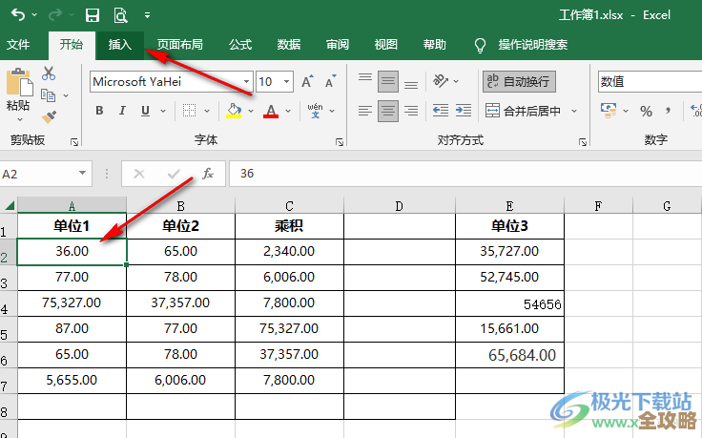702x438 pixels.
Task: Click the fx insert function icon
Action: pos(208,174)
